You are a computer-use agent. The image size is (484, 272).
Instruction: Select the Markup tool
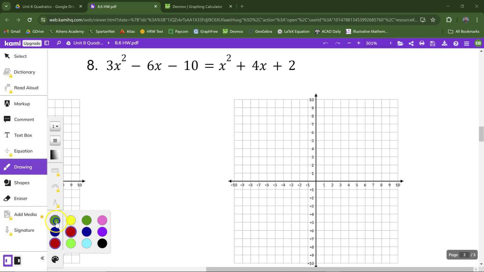point(22,104)
